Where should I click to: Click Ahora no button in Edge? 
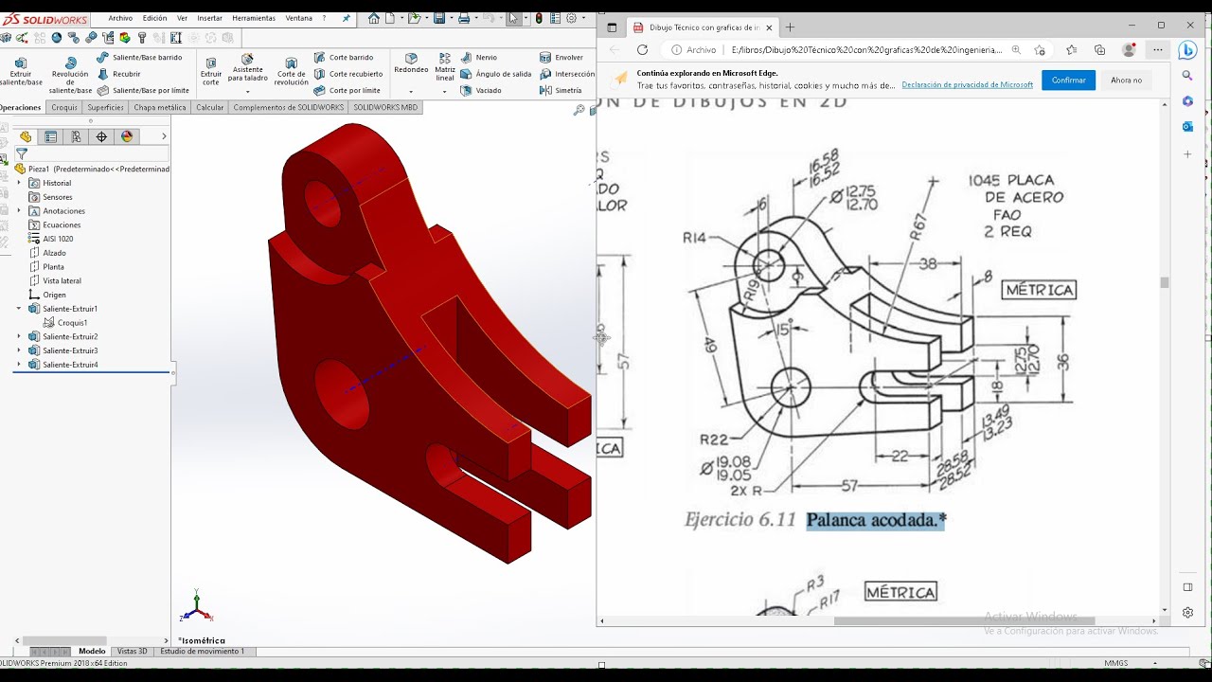[x=1126, y=81]
